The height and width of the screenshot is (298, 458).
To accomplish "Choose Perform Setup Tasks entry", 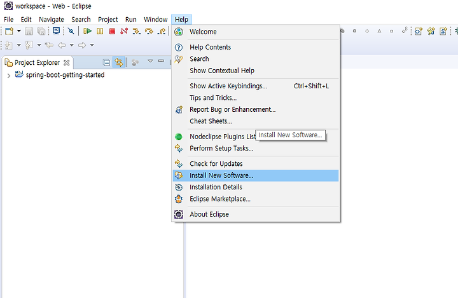I will (256, 148).
